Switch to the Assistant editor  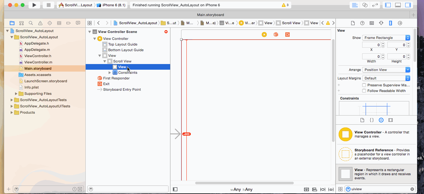click(x=365, y=5)
